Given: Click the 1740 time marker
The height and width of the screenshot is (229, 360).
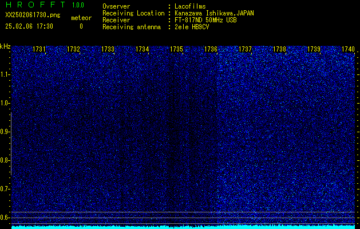Looking at the screenshot, I should click(349, 49).
